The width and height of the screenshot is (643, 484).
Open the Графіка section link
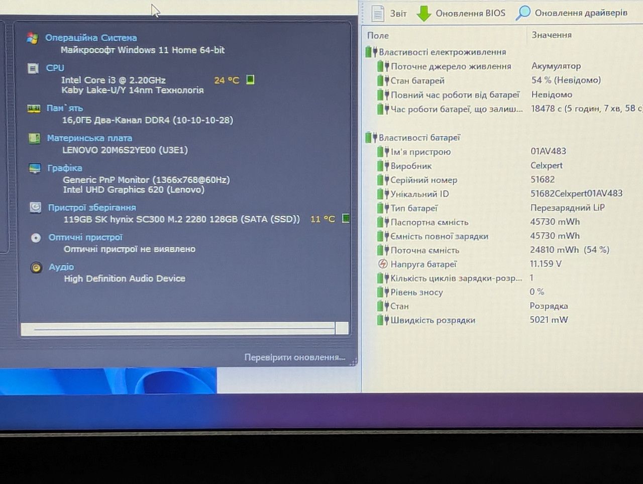click(65, 168)
